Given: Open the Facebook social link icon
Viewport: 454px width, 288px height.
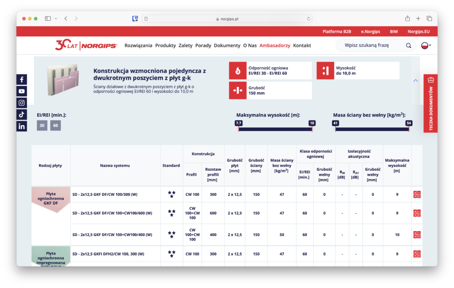Looking at the screenshot, I should coord(22,80).
